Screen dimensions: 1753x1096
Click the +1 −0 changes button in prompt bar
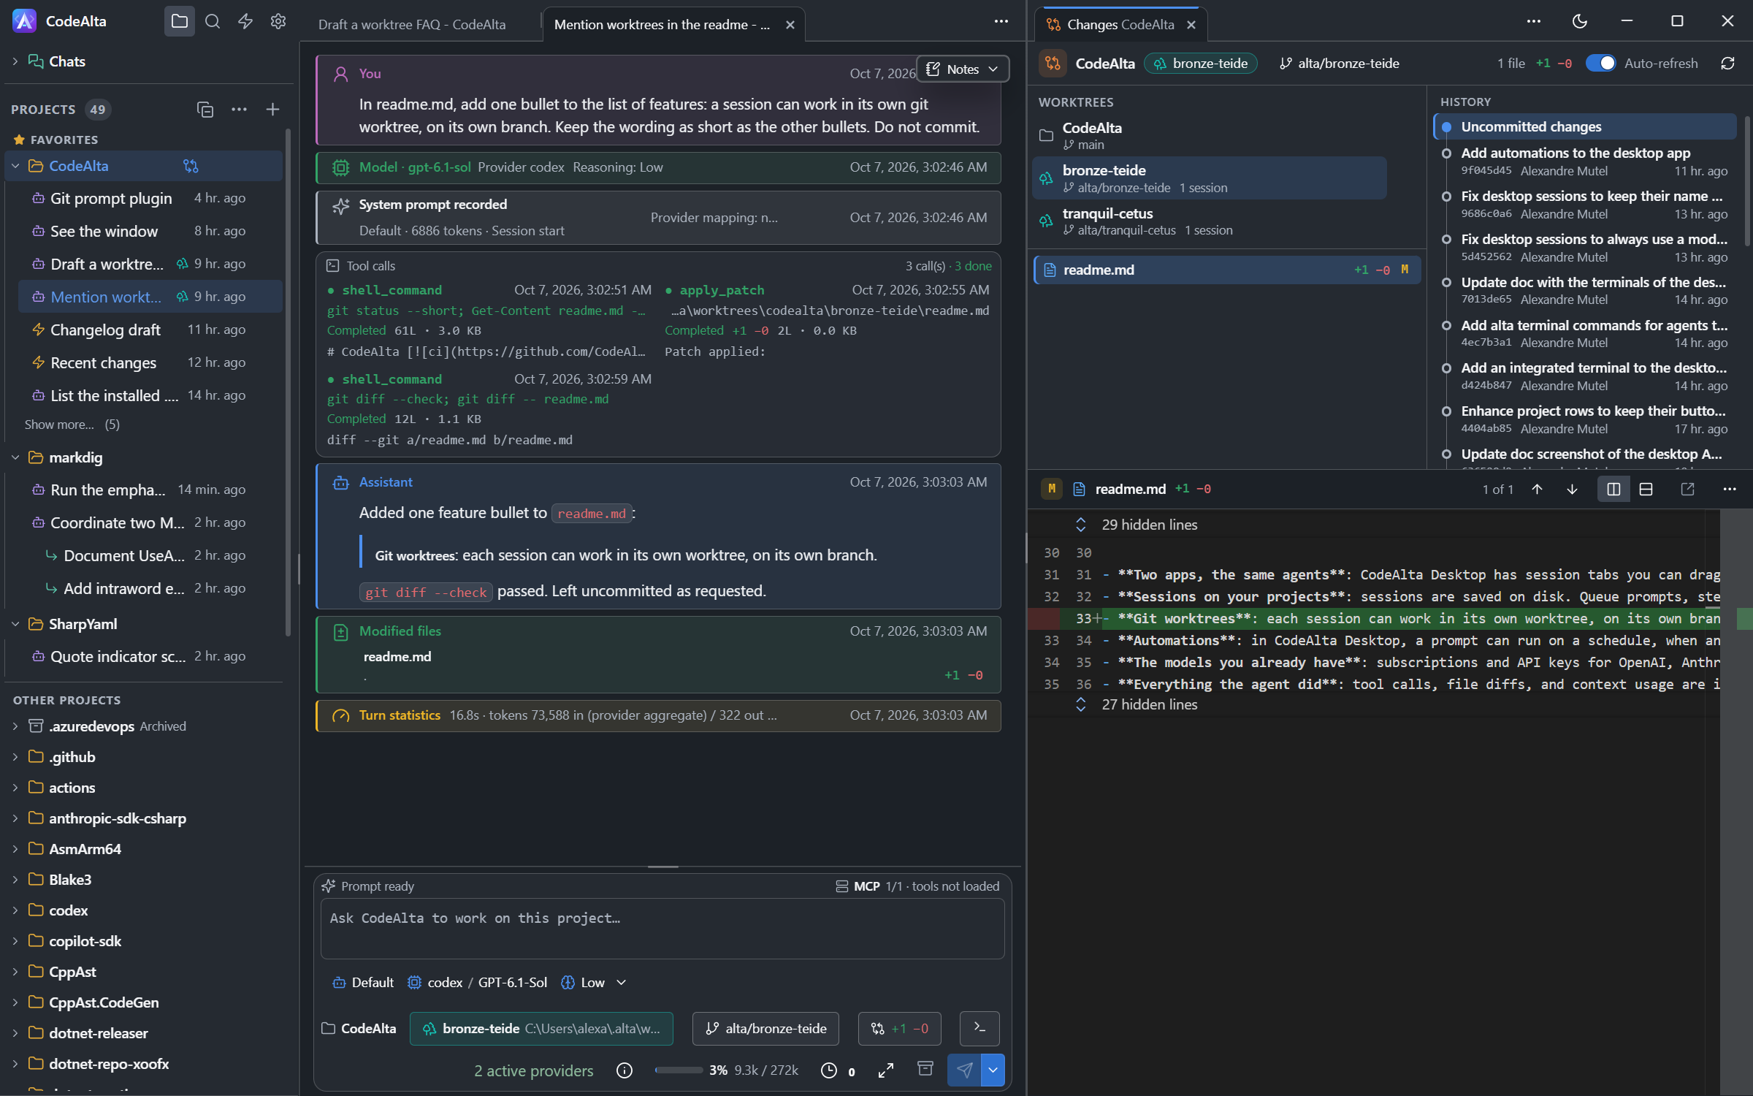[900, 1028]
